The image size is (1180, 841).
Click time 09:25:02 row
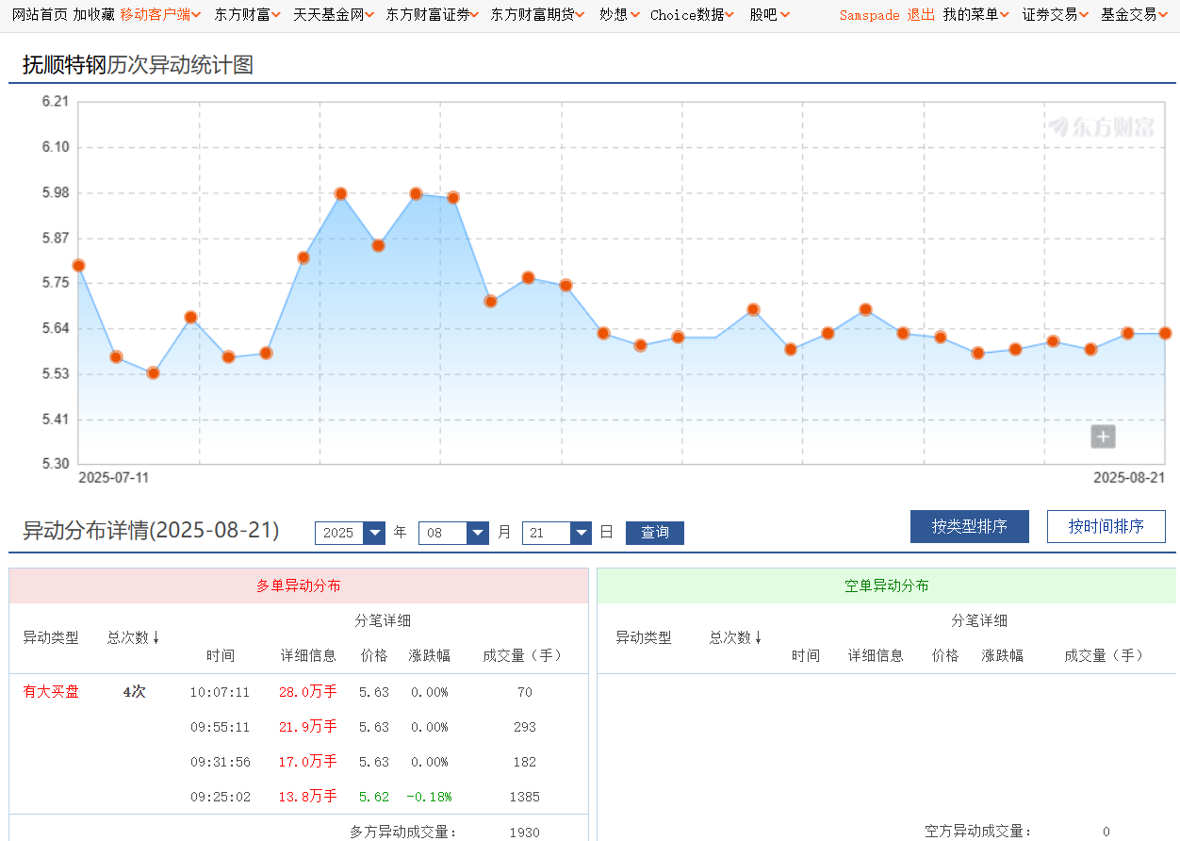221,797
